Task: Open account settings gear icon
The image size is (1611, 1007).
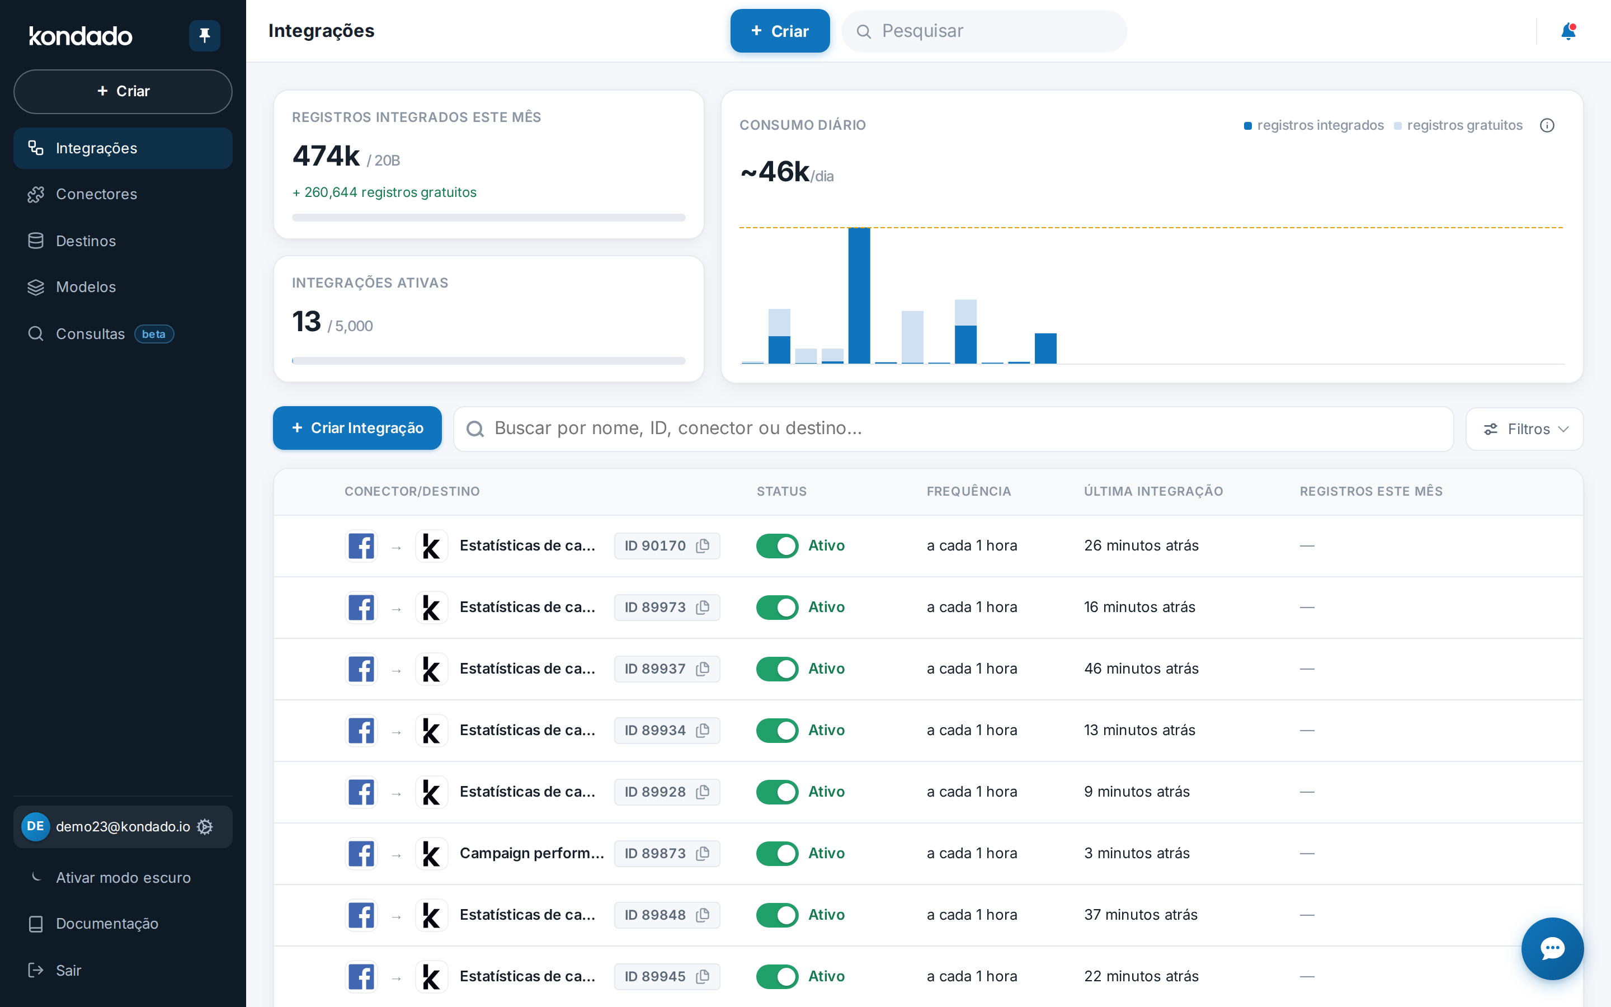Action: coord(205,826)
